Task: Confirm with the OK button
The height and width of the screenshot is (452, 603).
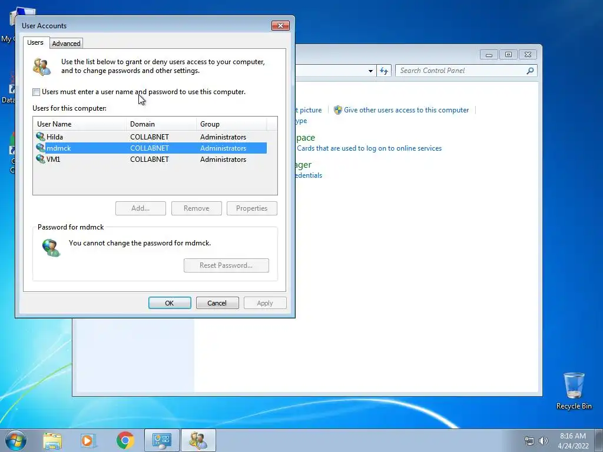Action: coord(170,303)
